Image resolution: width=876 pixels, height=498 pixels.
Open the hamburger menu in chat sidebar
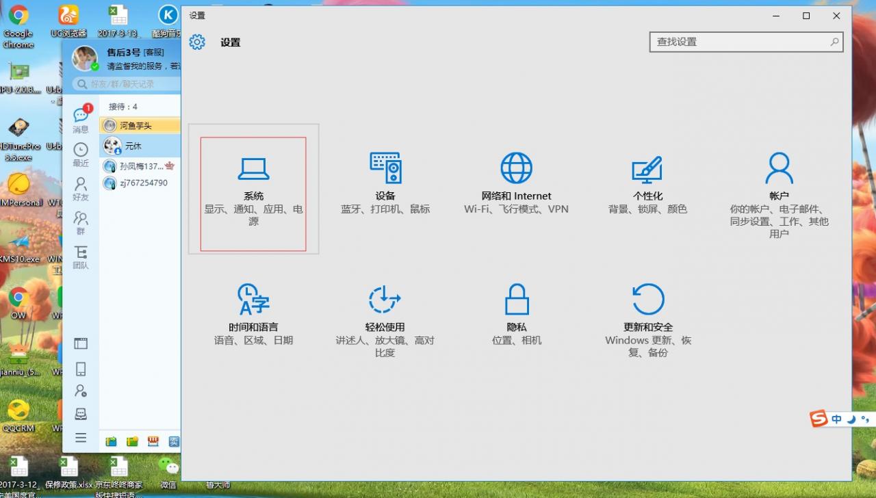click(x=81, y=438)
